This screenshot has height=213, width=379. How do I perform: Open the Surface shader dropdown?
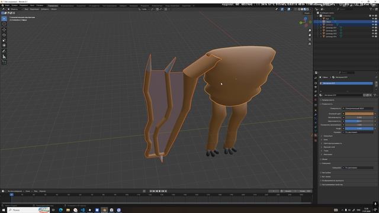tap(359, 108)
